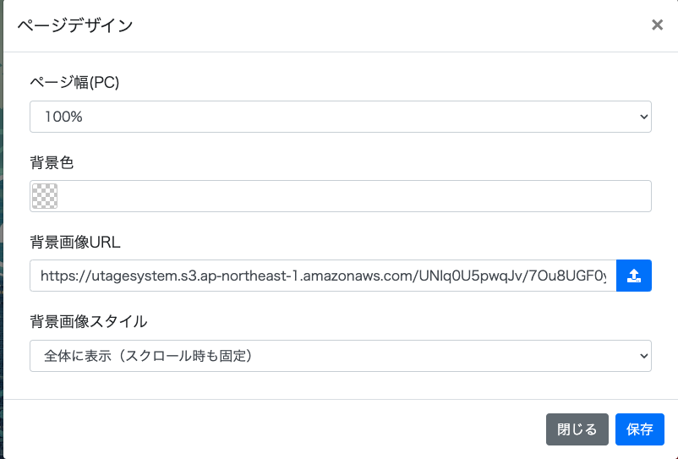Open the transparent background color swatch

[43, 196]
